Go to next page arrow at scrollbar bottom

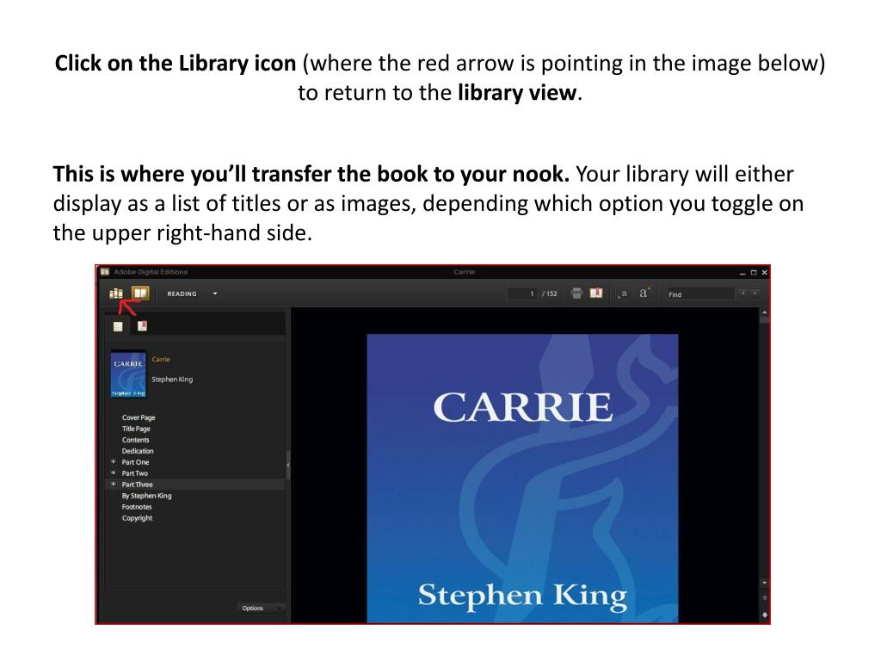pos(764,615)
